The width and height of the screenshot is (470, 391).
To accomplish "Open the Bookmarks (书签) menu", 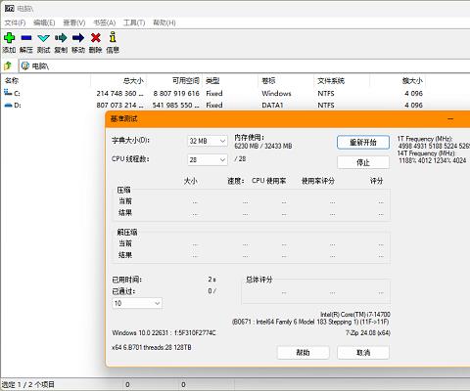I will pyautogui.click(x=105, y=22).
